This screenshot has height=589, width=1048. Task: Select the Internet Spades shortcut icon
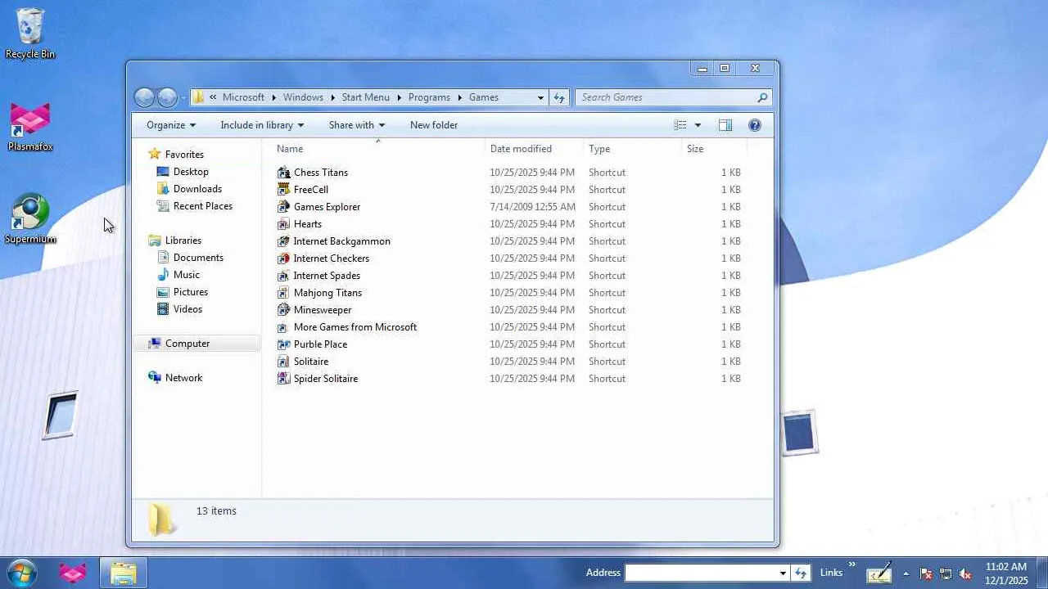[283, 276]
